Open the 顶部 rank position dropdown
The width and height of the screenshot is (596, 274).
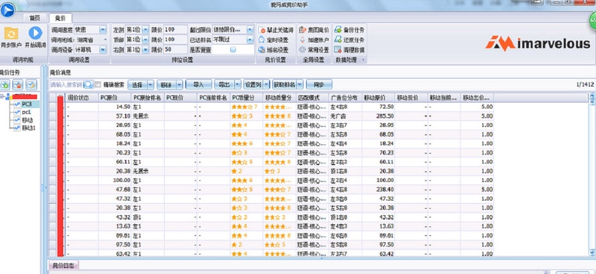click(145, 40)
